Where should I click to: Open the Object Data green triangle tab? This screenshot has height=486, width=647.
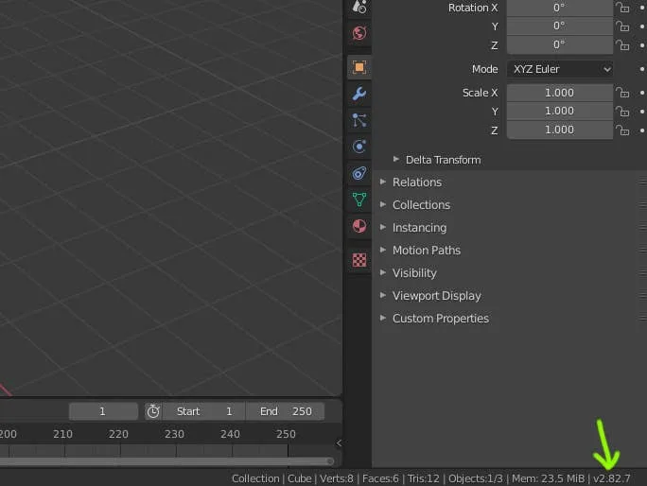359,200
